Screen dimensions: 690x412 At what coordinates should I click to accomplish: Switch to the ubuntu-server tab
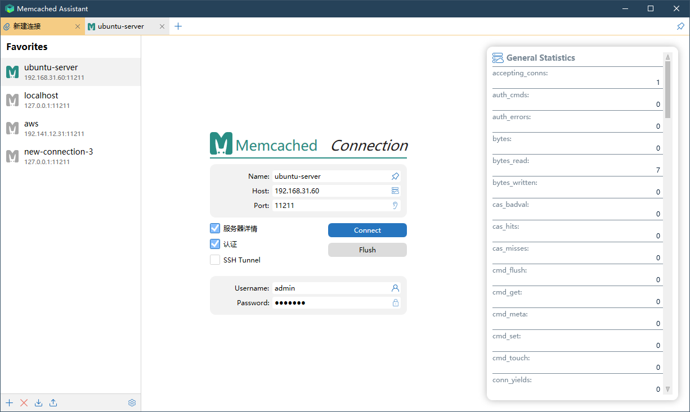(x=127, y=26)
